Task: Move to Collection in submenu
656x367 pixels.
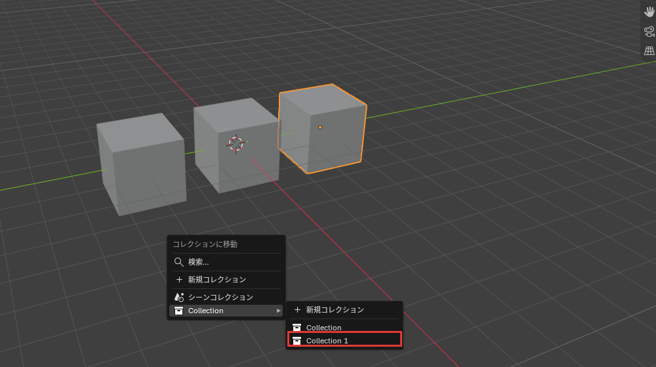Action: tap(344, 328)
